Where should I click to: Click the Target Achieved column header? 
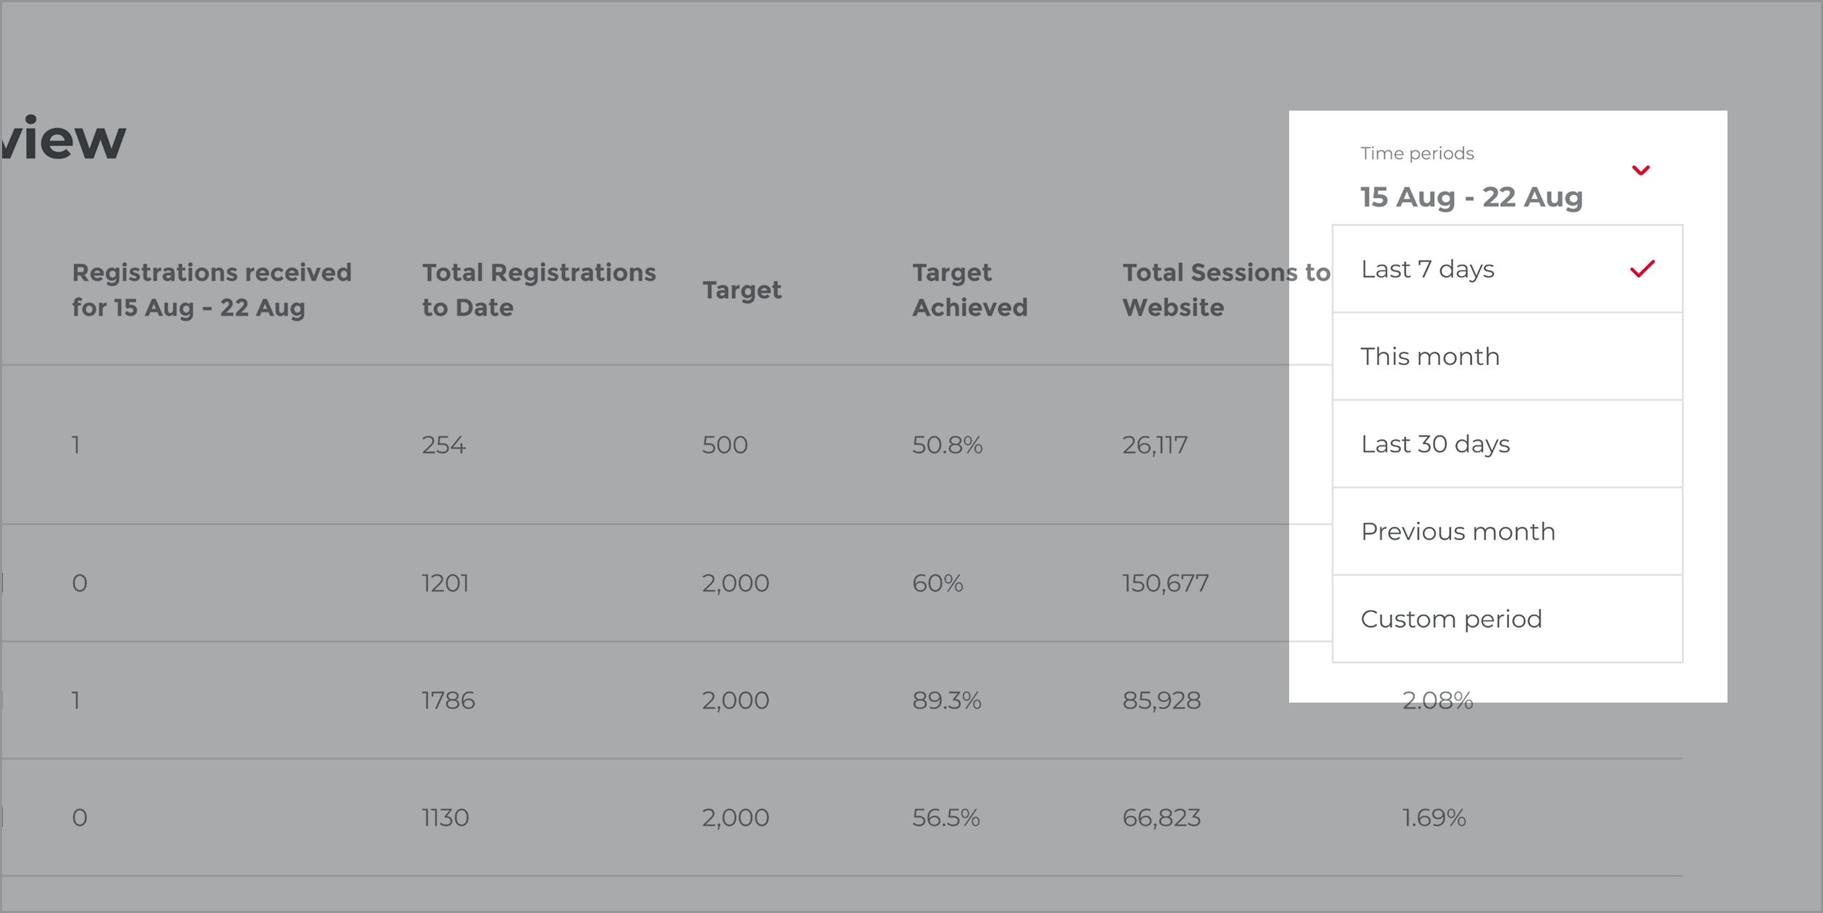click(969, 290)
